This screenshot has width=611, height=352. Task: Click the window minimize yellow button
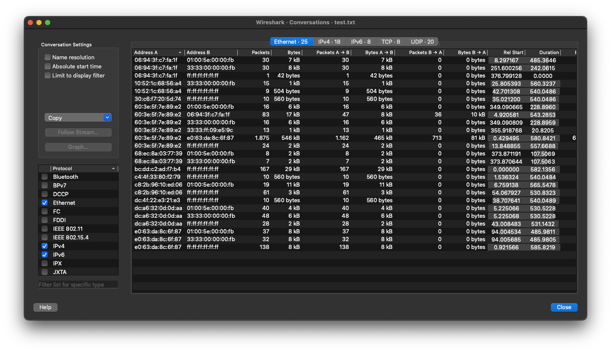[39, 23]
